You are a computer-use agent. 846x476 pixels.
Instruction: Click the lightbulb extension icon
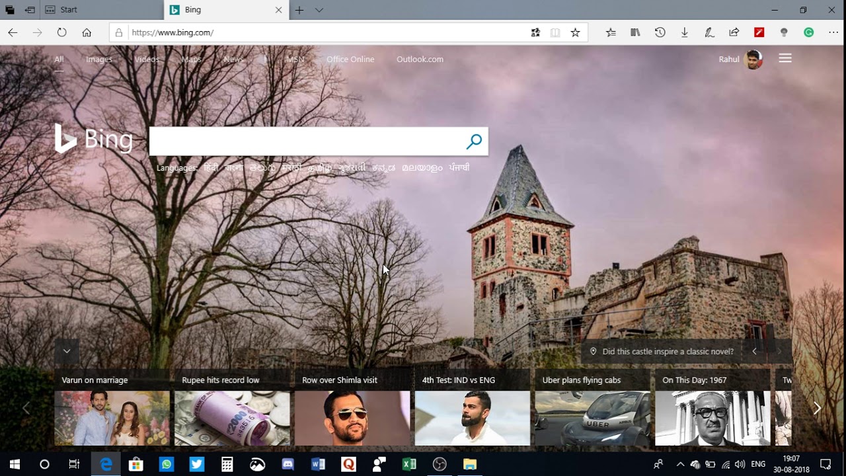pos(784,32)
